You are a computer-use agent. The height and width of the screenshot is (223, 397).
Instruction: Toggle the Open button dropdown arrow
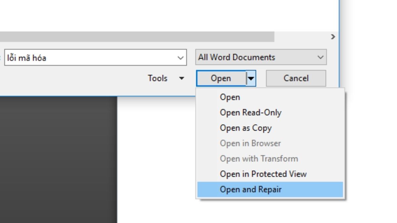coord(251,78)
